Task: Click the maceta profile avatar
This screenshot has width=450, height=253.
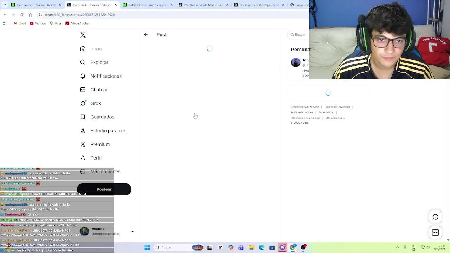Action: [84, 231]
